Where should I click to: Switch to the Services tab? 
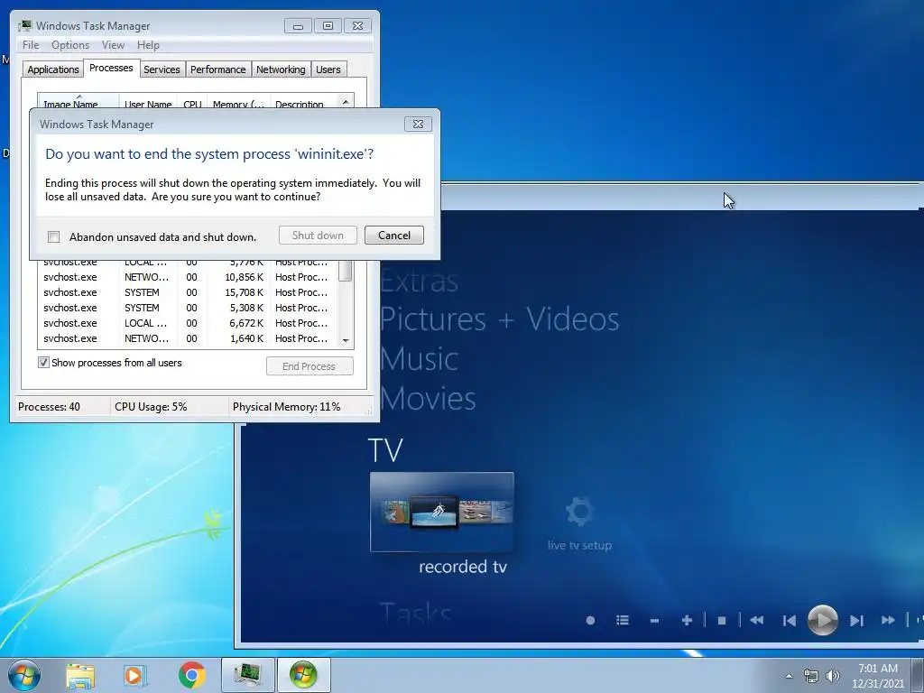pyautogui.click(x=162, y=69)
